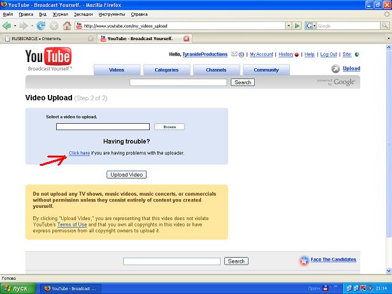392x294 pixels.
Task: Open the Face The Candidates link
Action: 333,260
